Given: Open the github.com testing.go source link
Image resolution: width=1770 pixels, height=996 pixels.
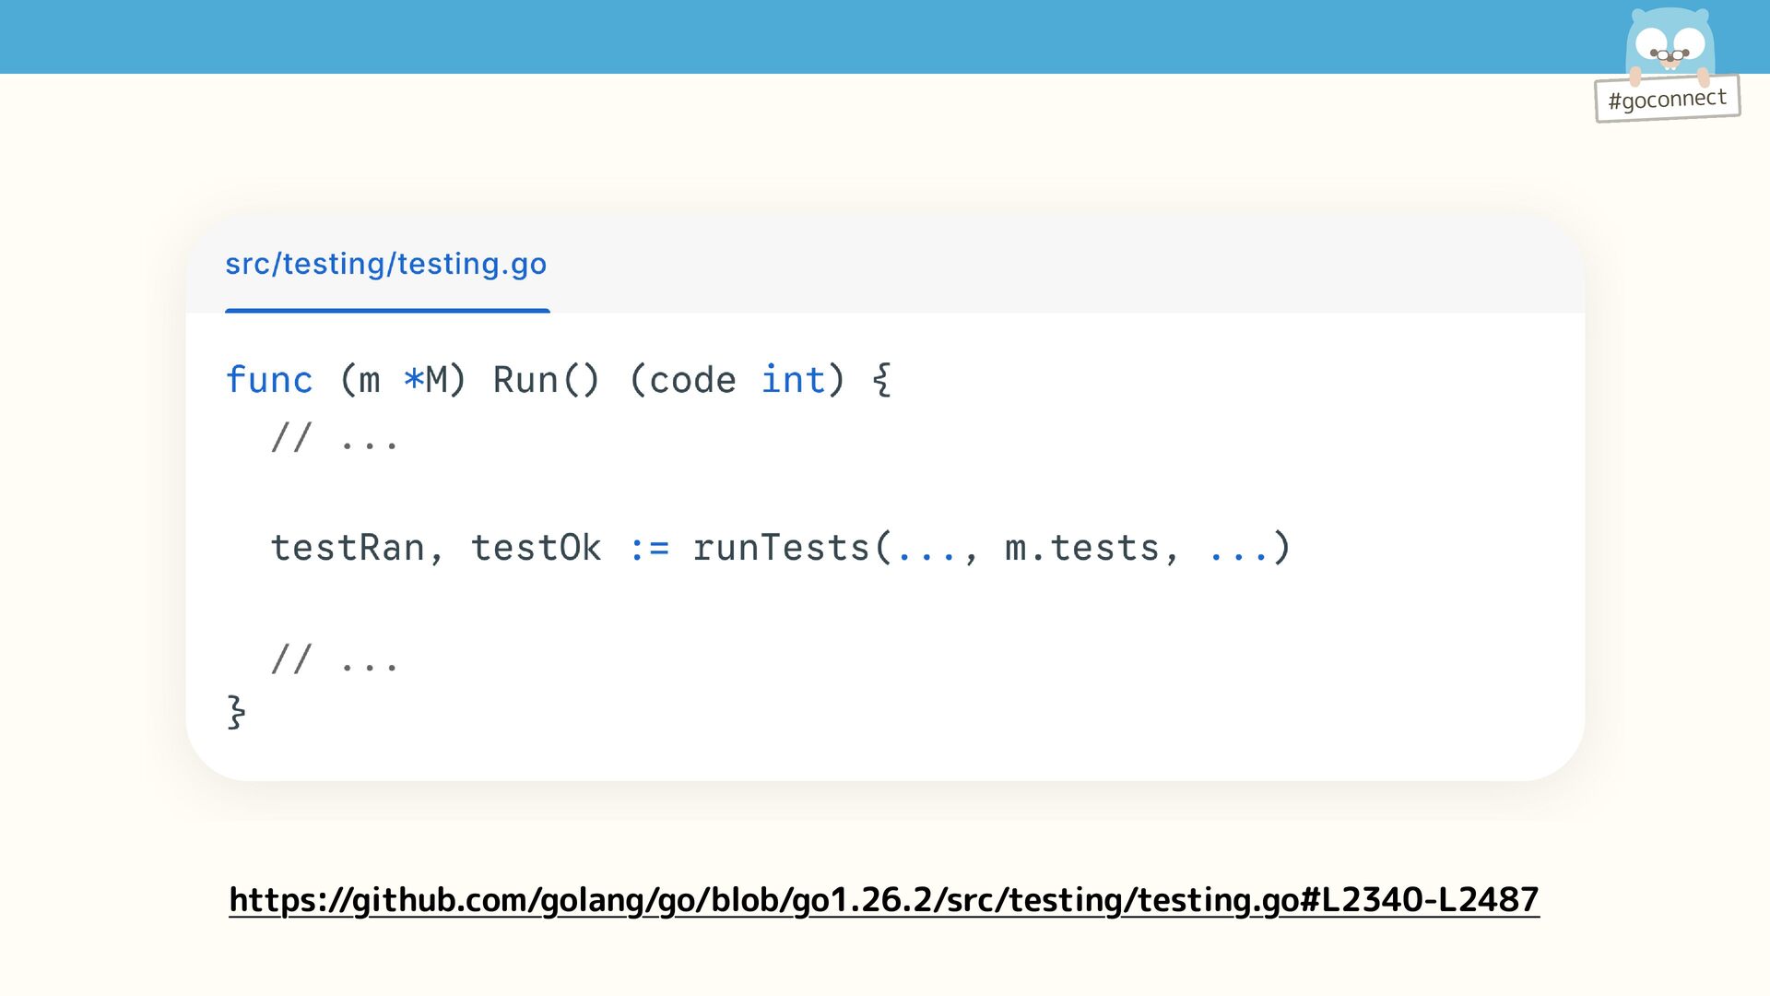Looking at the screenshot, I should click(883, 899).
